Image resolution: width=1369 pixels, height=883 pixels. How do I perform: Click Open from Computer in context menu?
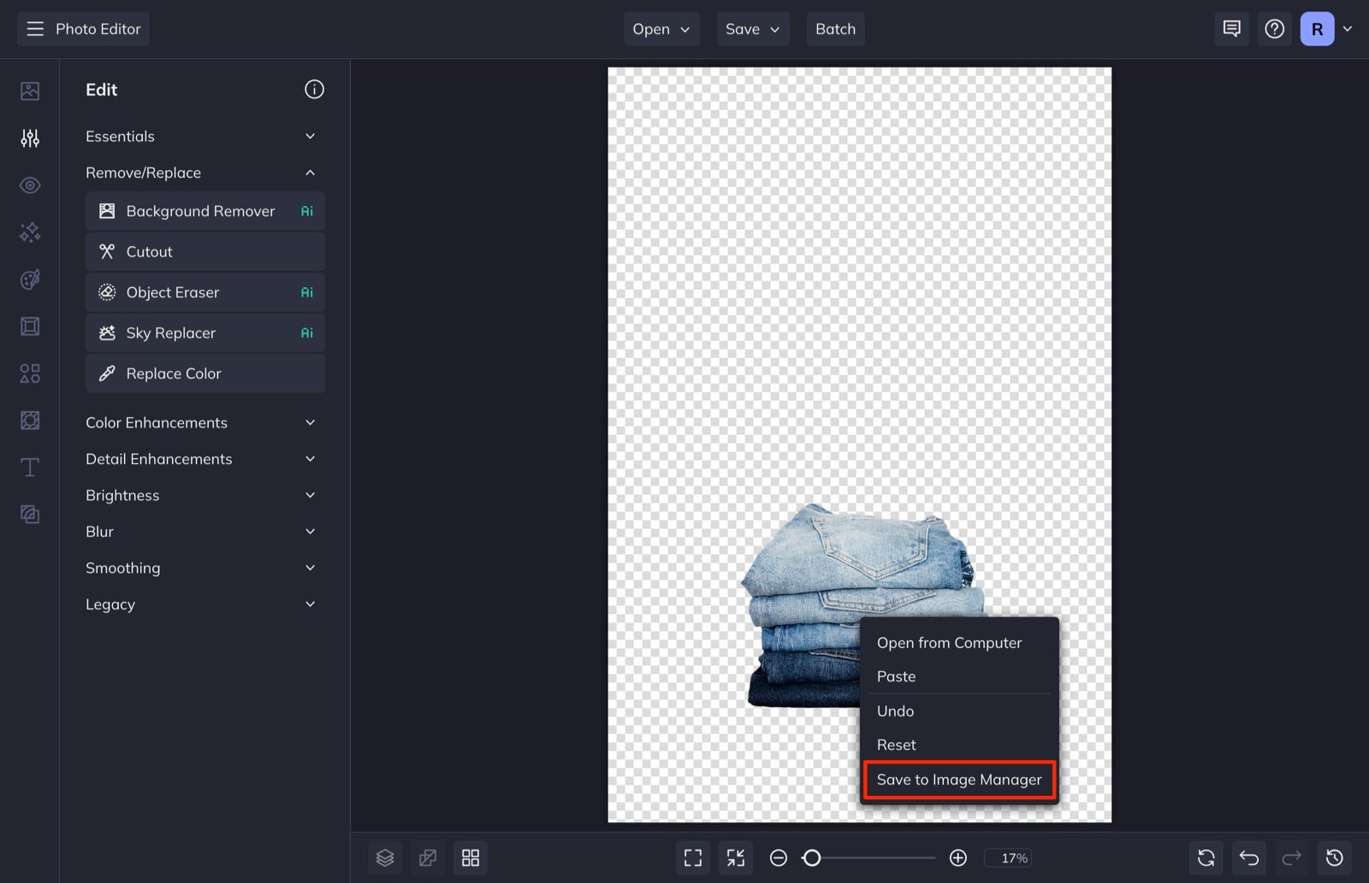tap(949, 642)
